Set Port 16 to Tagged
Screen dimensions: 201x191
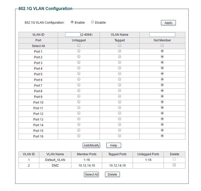119,136
